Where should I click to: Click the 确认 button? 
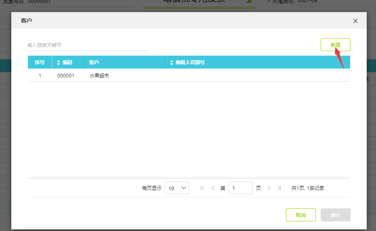(x=336, y=215)
